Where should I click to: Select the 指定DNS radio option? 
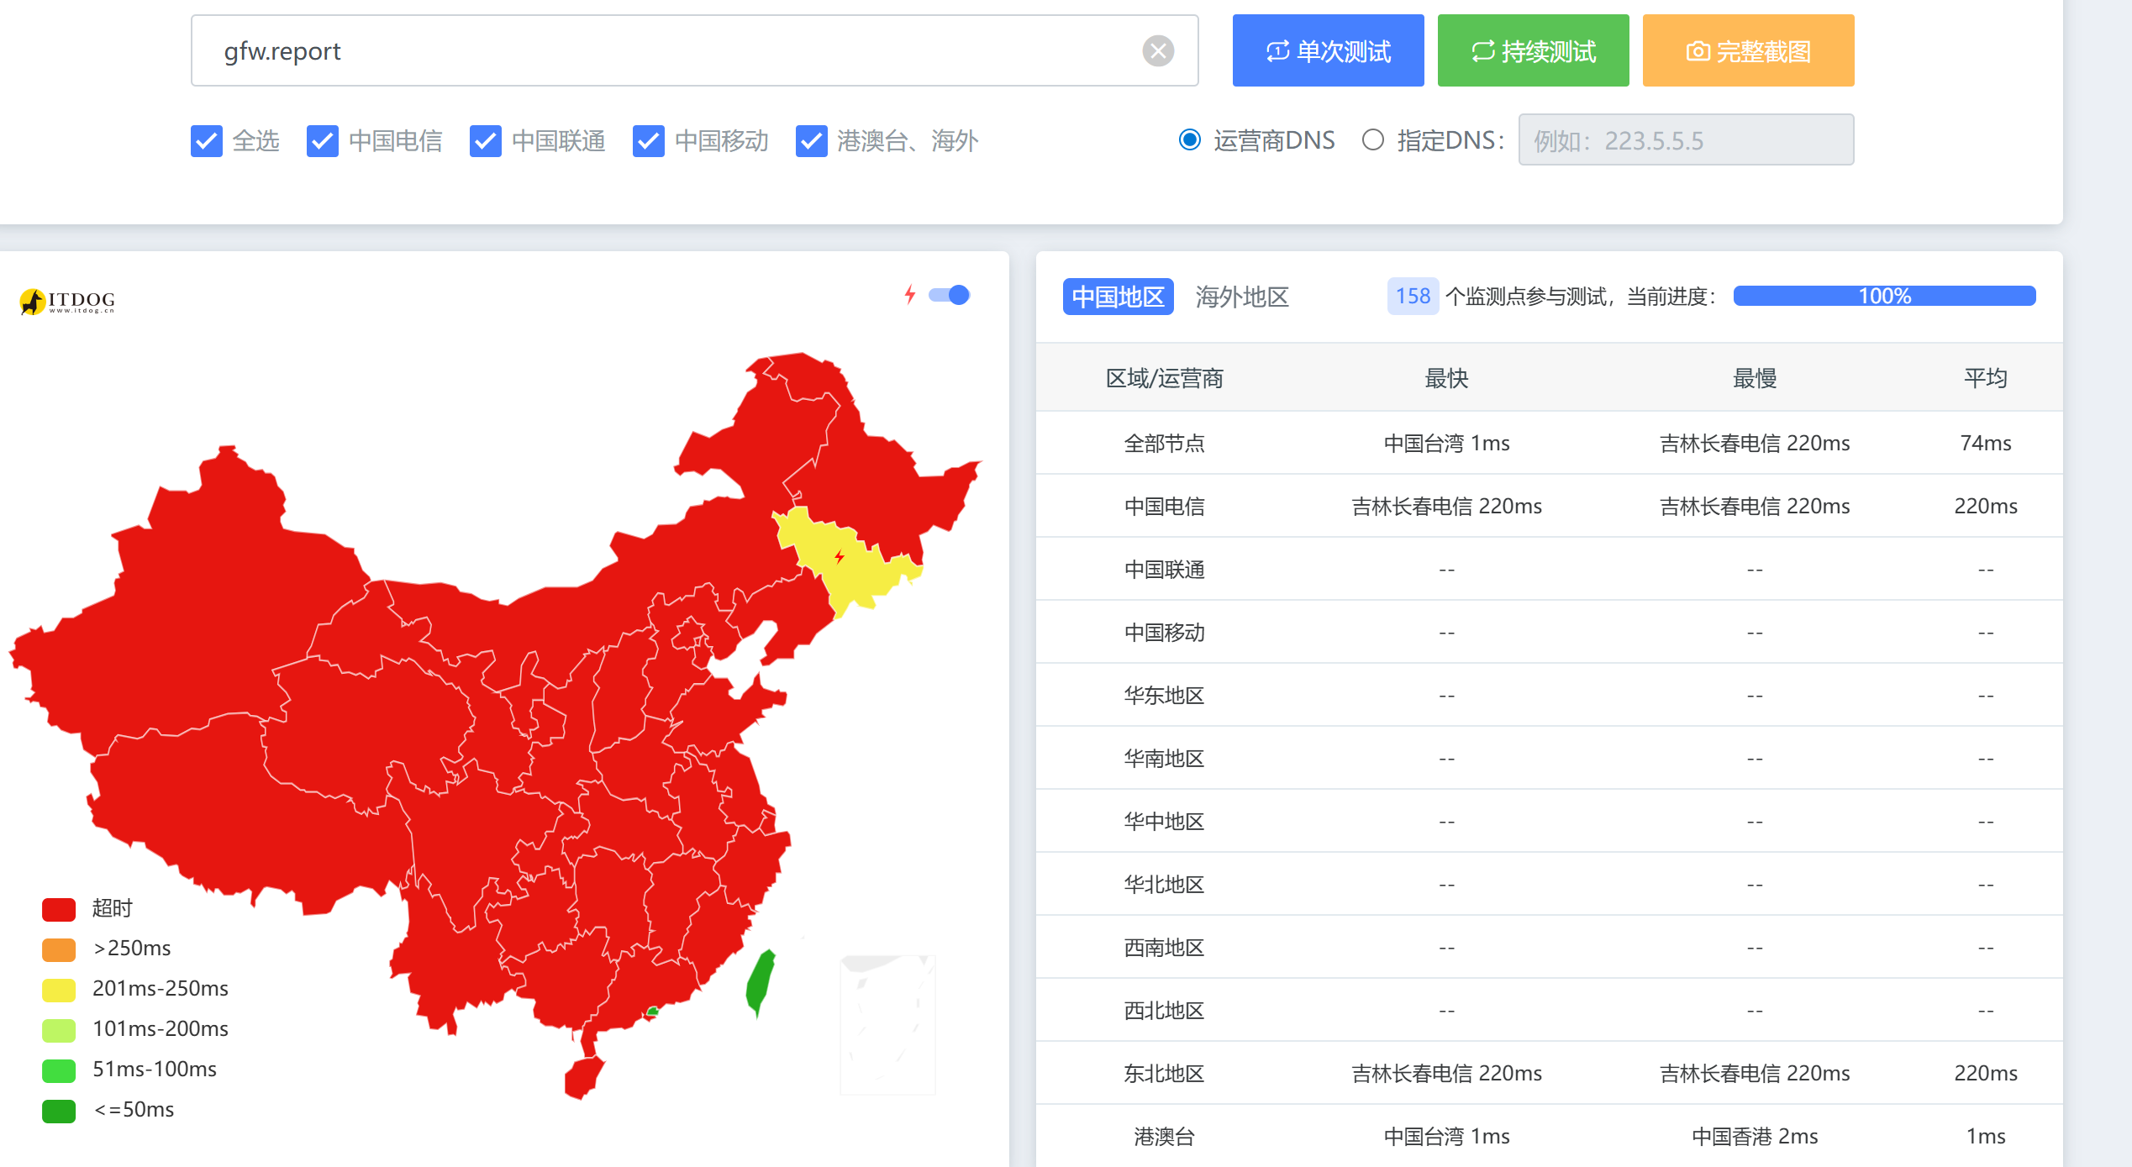pos(1372,139)
